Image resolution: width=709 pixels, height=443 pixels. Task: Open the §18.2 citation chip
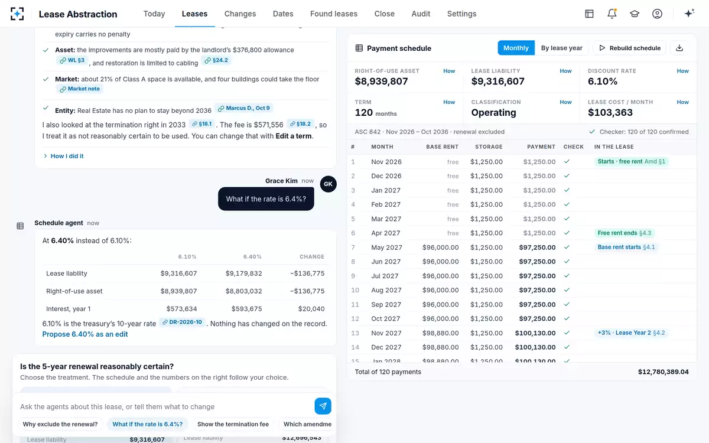tap(301, 124)
